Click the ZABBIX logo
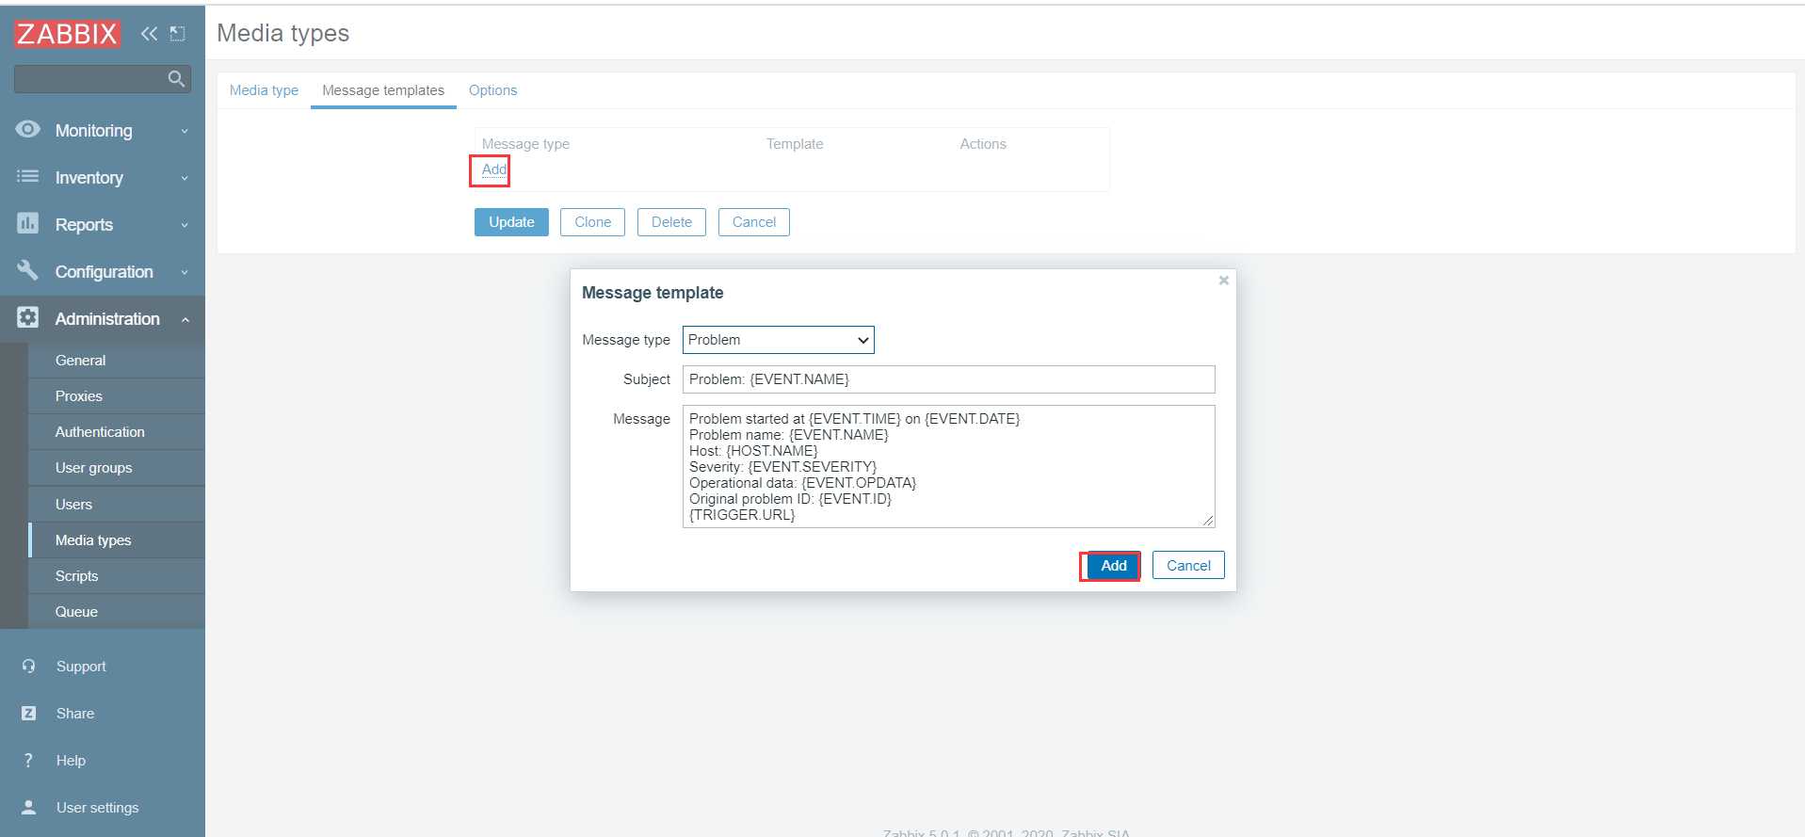1805x837 pixels. click(x=67, y=34)
